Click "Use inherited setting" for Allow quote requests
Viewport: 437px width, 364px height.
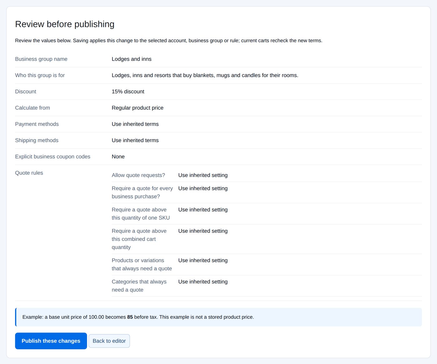point(203,175)
